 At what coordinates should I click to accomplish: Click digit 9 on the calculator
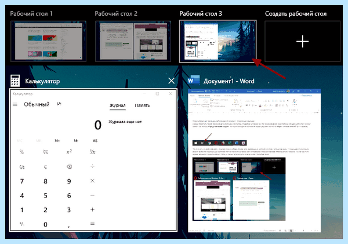point(69,181)
